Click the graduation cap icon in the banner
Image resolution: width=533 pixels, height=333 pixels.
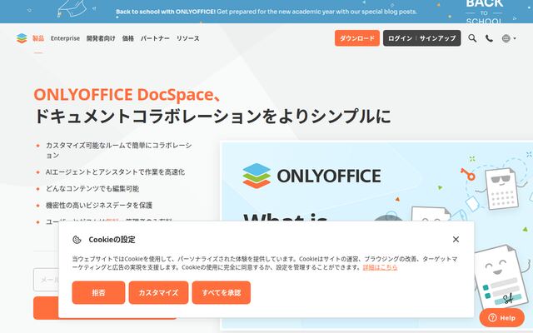[72, 8]
